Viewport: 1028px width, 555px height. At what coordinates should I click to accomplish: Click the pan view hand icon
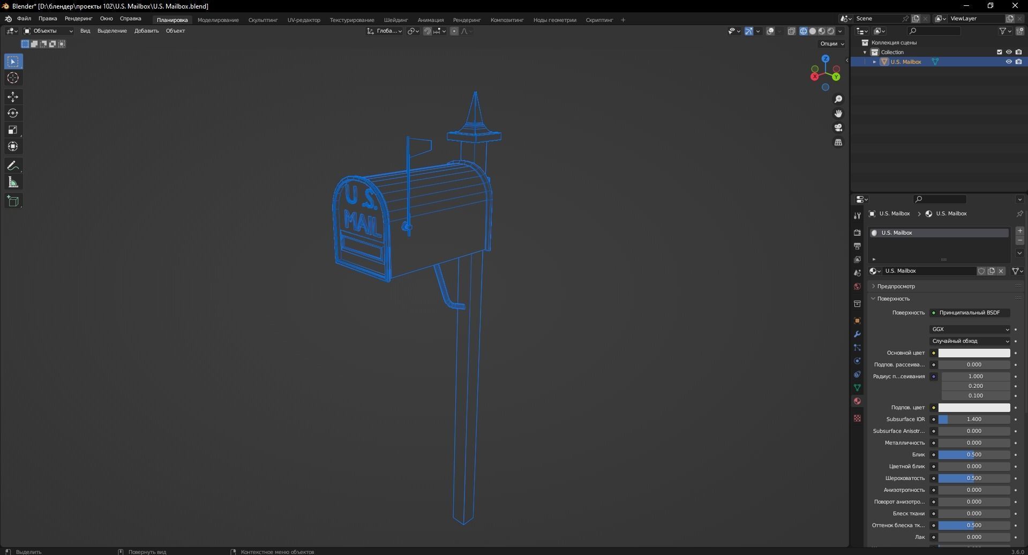point(838,114)
